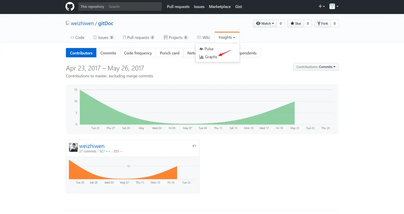Fork the gitDoc repository
The width and height of the screenshot is (404, 214).
point(323,23)
